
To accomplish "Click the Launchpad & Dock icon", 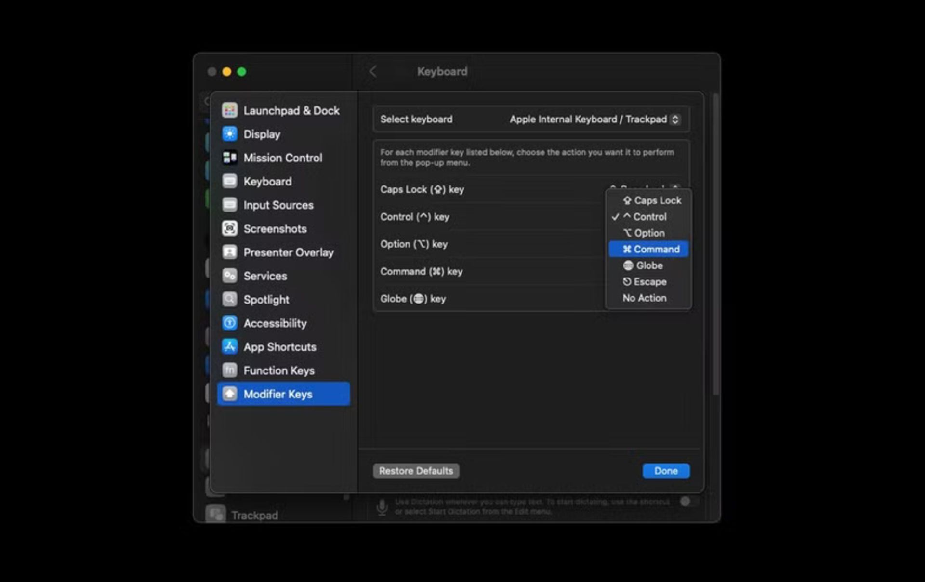I will click(230, 110).
